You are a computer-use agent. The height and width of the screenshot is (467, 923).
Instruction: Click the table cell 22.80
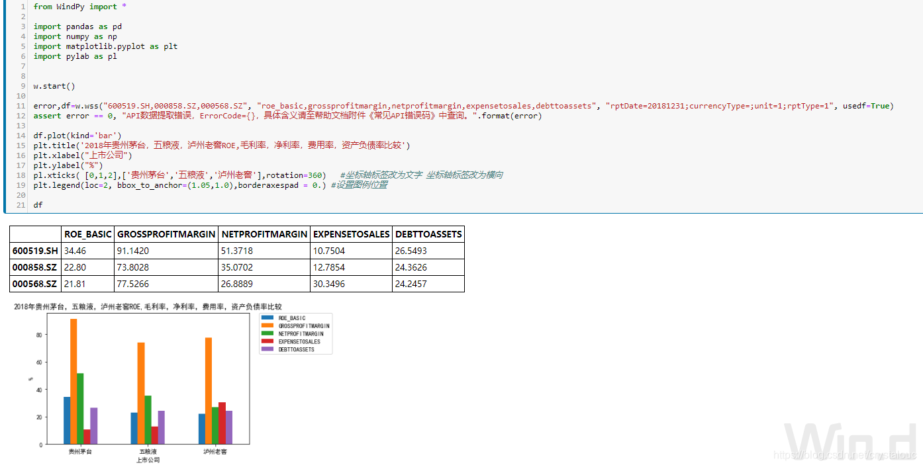(x=88, y=267)
